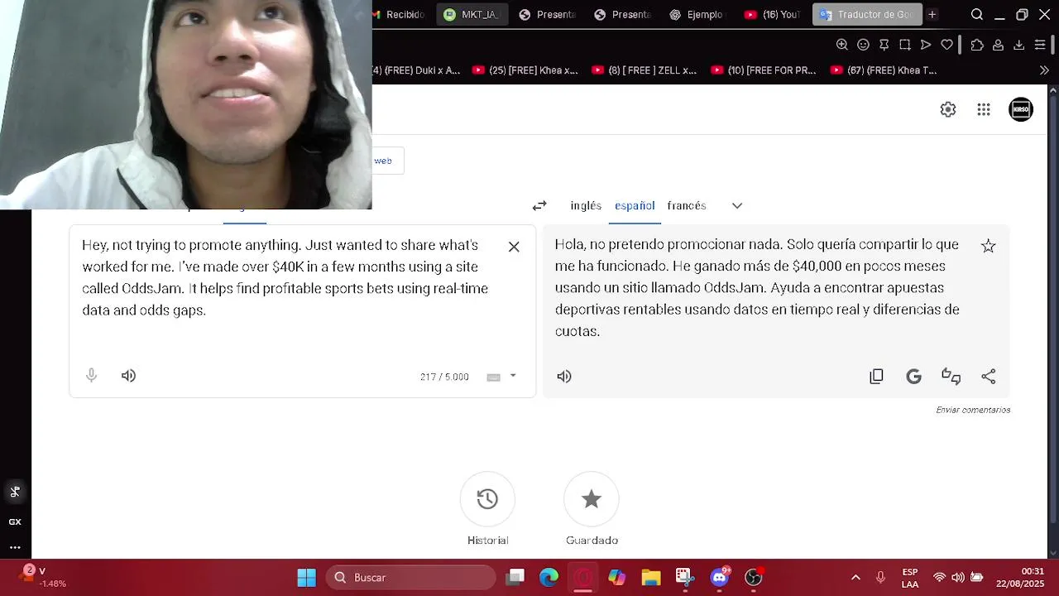Open the browser tab search
This screenshot has width=1059, height=596.
coord(977,14)
